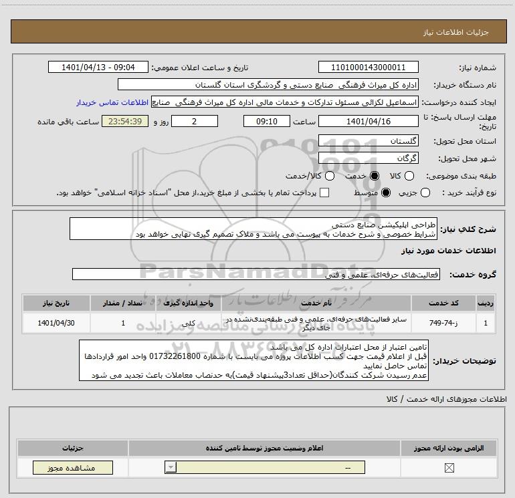Click the تاریخ نیاز column header
The height and width of the screenshot is (498, 515).
pyautogui.click(x=56, y=303)
